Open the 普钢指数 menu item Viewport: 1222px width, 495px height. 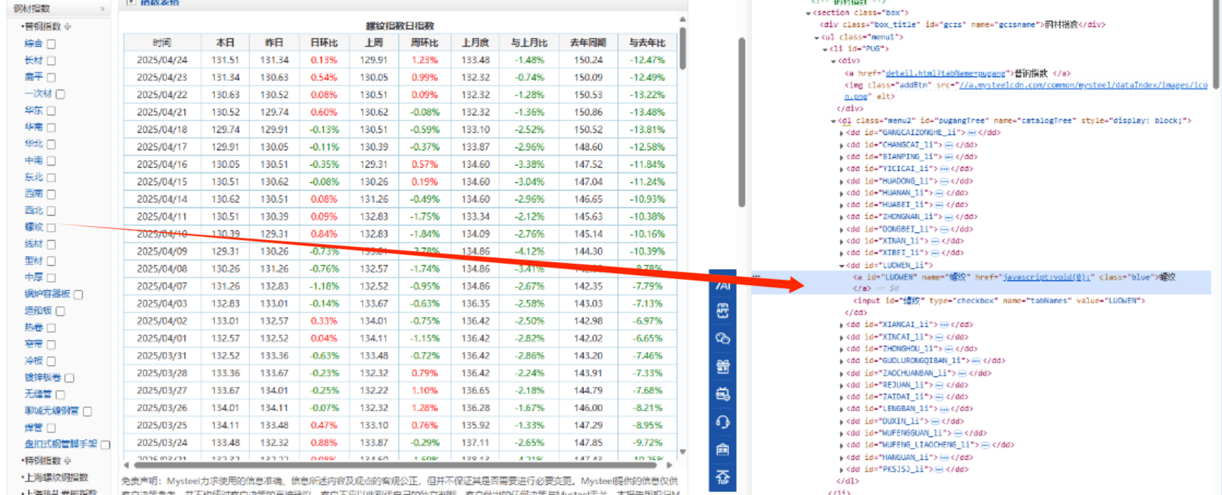coord(42,26)
